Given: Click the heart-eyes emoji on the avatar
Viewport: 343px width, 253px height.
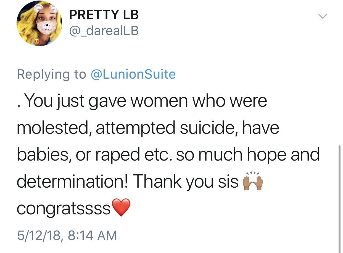Looking at the screenshot, I should [x=36, y=42].
